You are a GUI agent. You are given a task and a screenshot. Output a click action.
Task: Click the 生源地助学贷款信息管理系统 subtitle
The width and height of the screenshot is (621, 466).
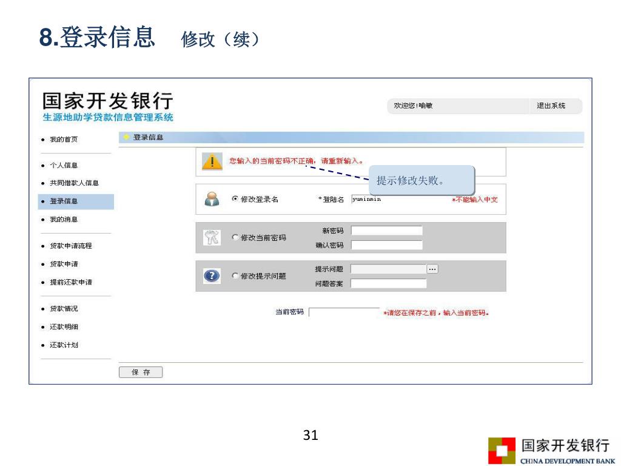(108, 117)
